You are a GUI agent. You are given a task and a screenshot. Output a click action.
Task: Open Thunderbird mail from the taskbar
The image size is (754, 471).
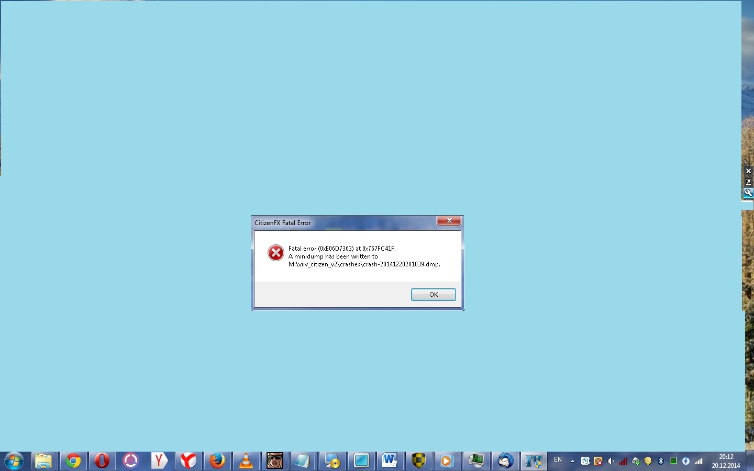pos(505,461)
